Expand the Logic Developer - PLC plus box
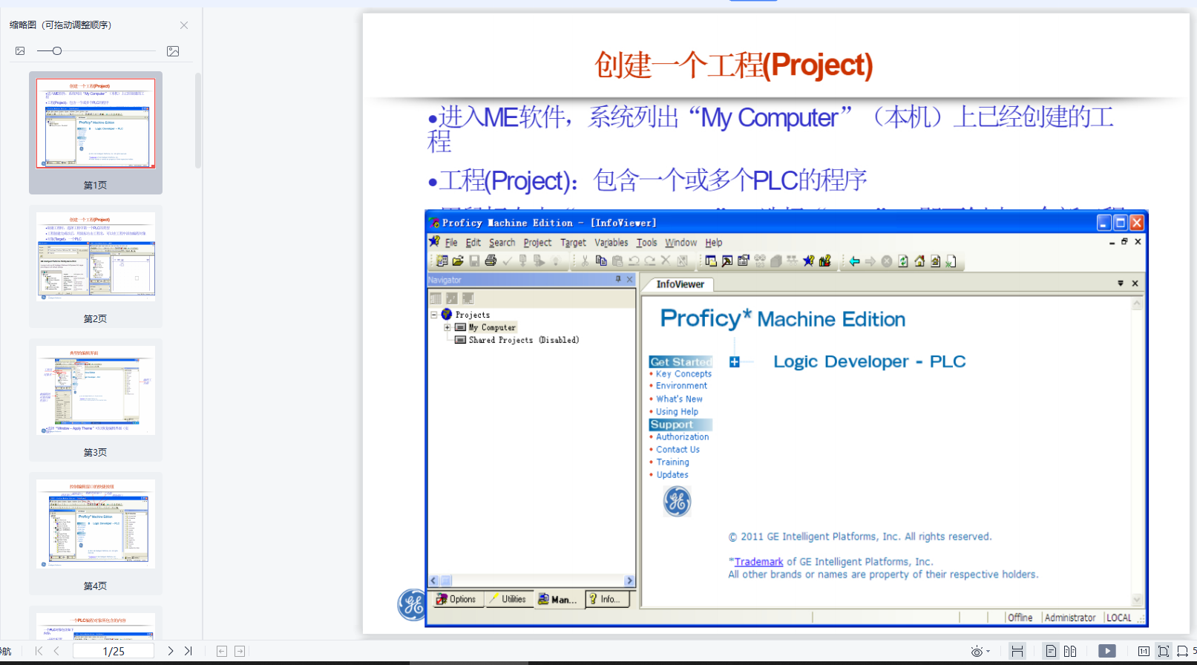The width and height of the screenshot is (1197, 665). pos(734,362)
